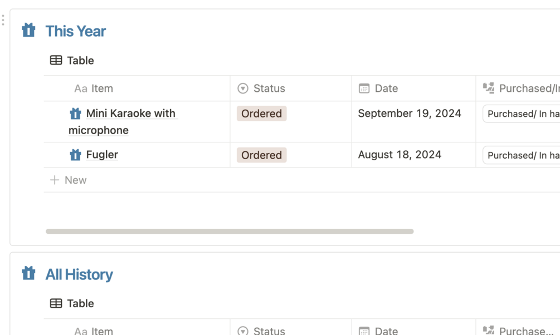This screenshot has height=335, width=560.
Task: Click the gift icon beside All History
Action: click(28, 273)
